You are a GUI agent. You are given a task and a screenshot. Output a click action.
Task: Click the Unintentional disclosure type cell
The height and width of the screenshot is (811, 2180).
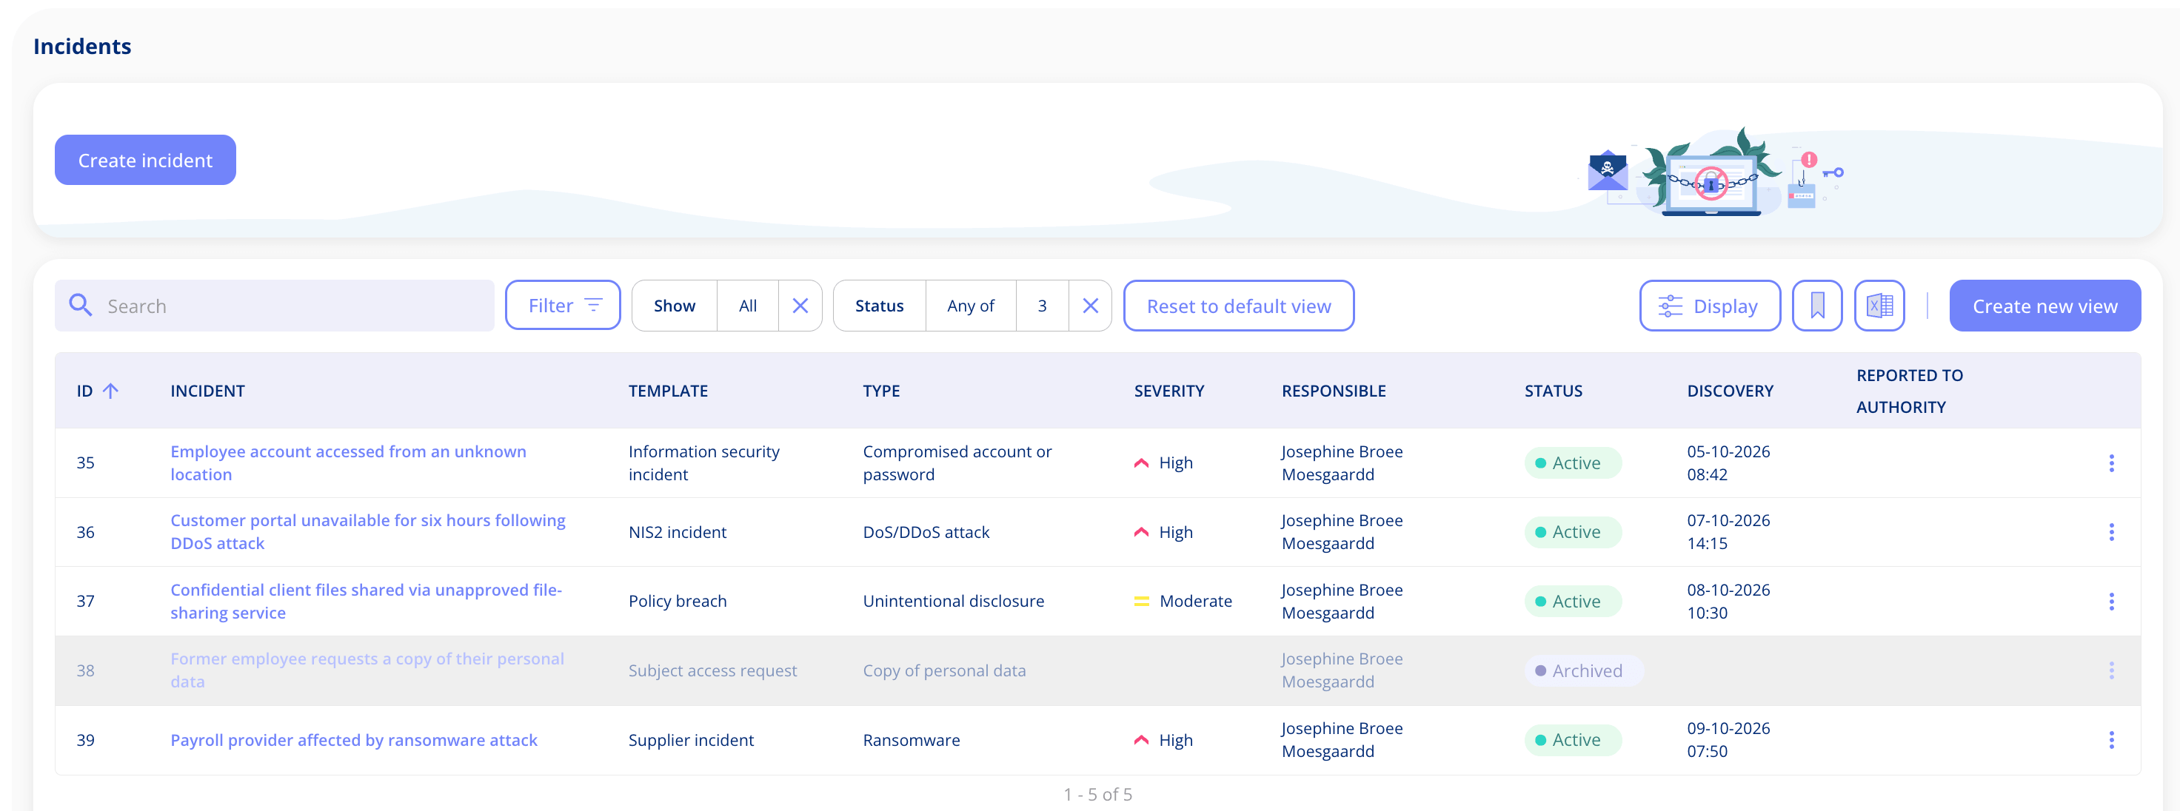point(953,602)
